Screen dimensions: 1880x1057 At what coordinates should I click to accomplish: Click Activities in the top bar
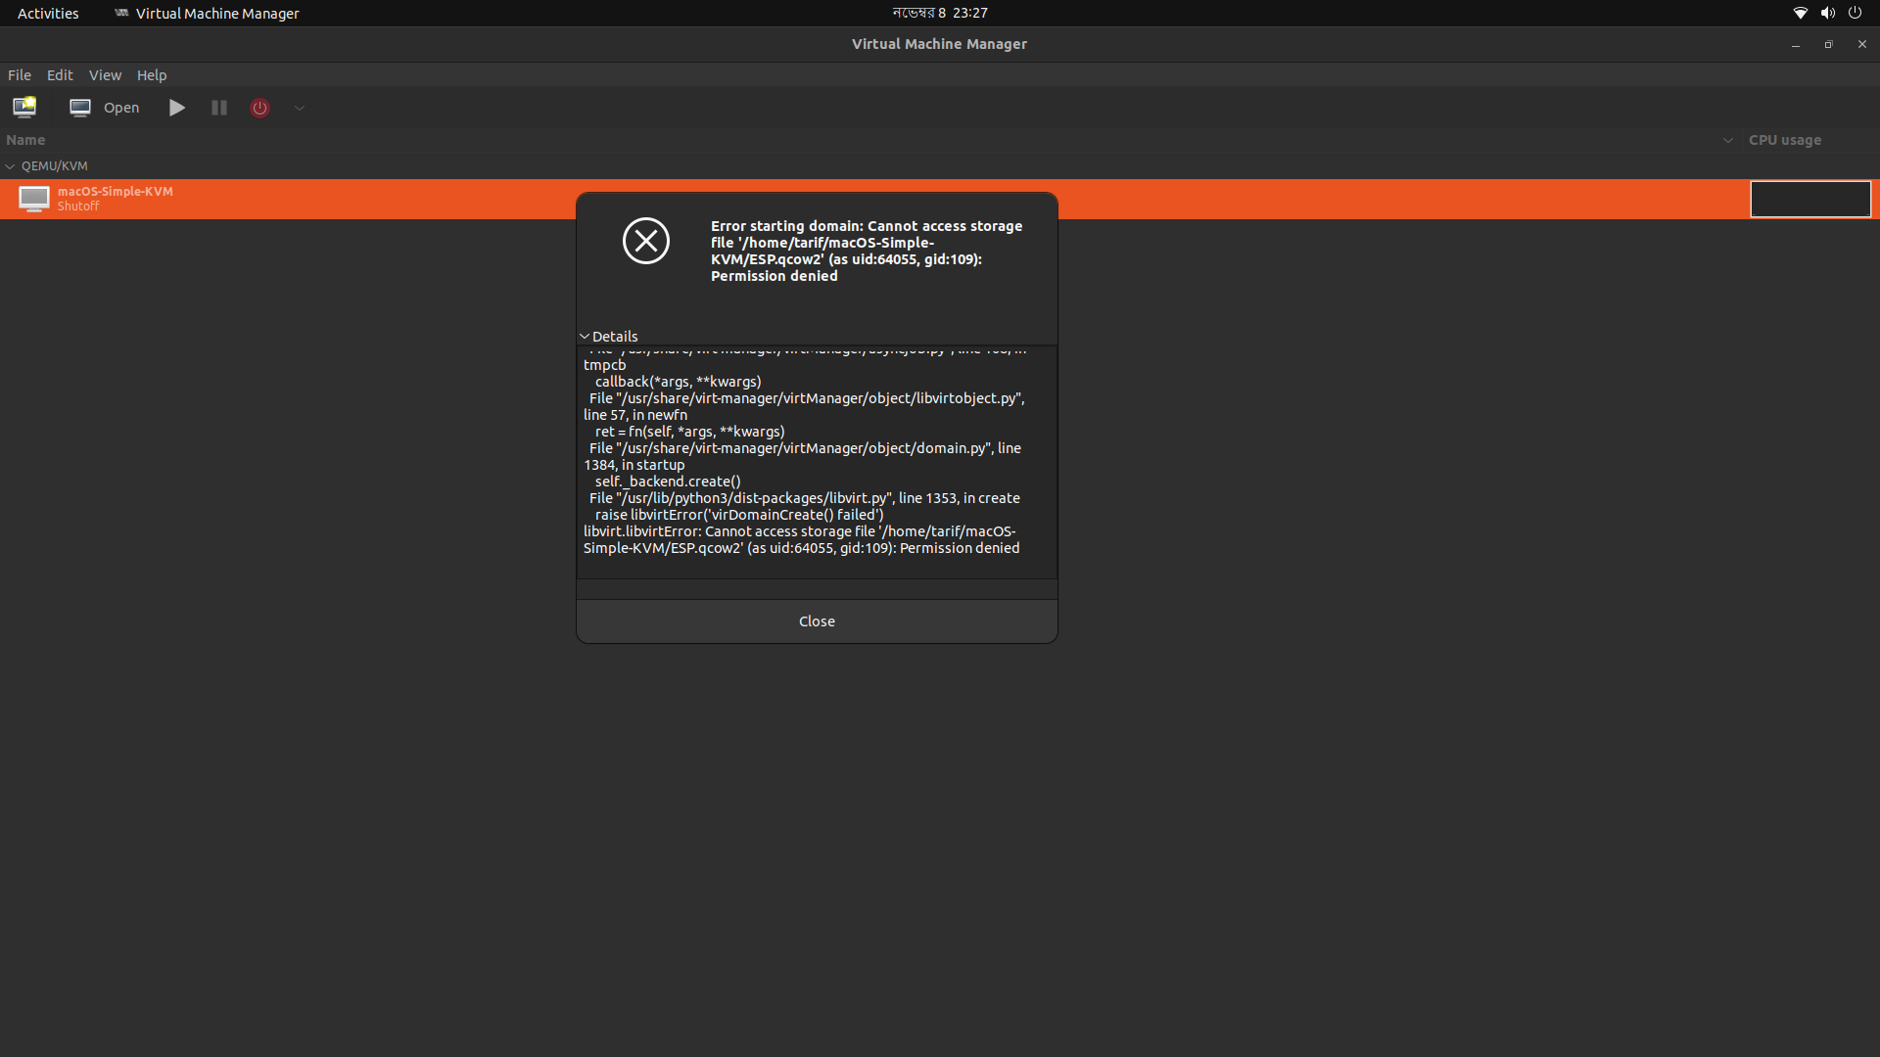(x=47, y=13)
